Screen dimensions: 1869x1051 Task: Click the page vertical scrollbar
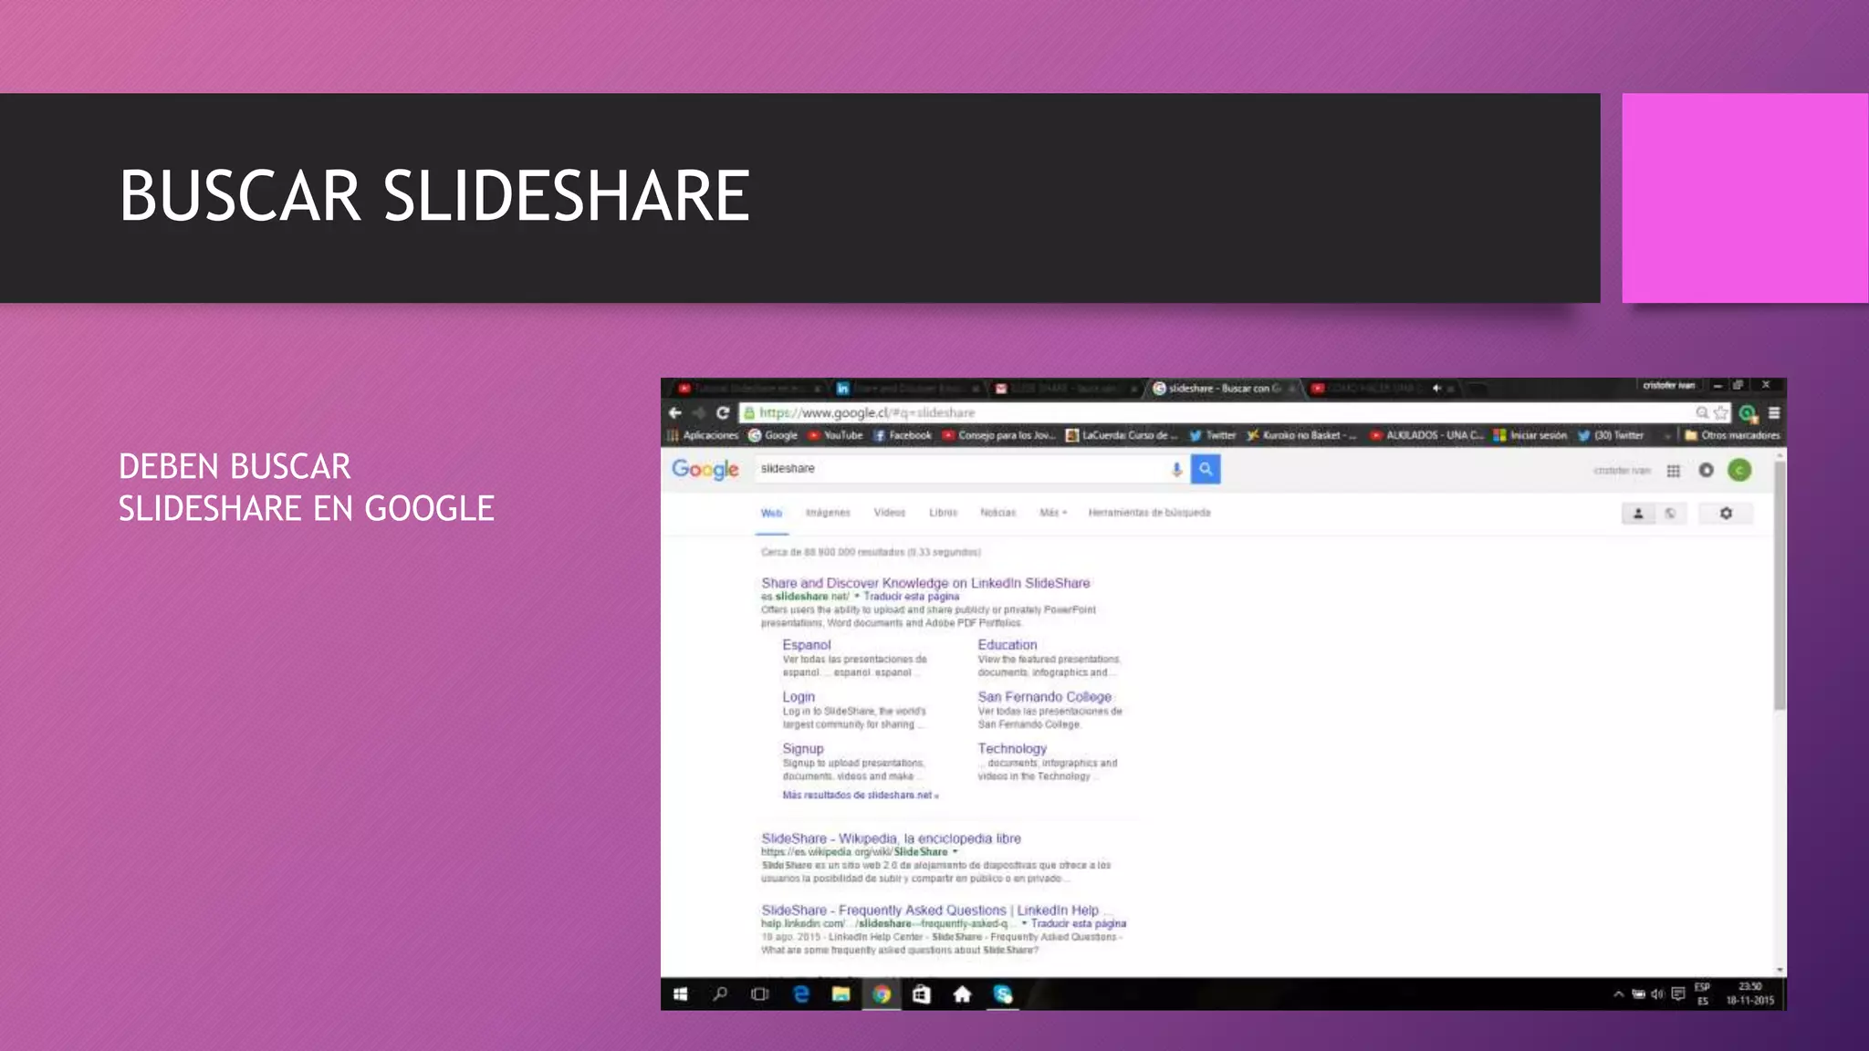pos(1780,587)
